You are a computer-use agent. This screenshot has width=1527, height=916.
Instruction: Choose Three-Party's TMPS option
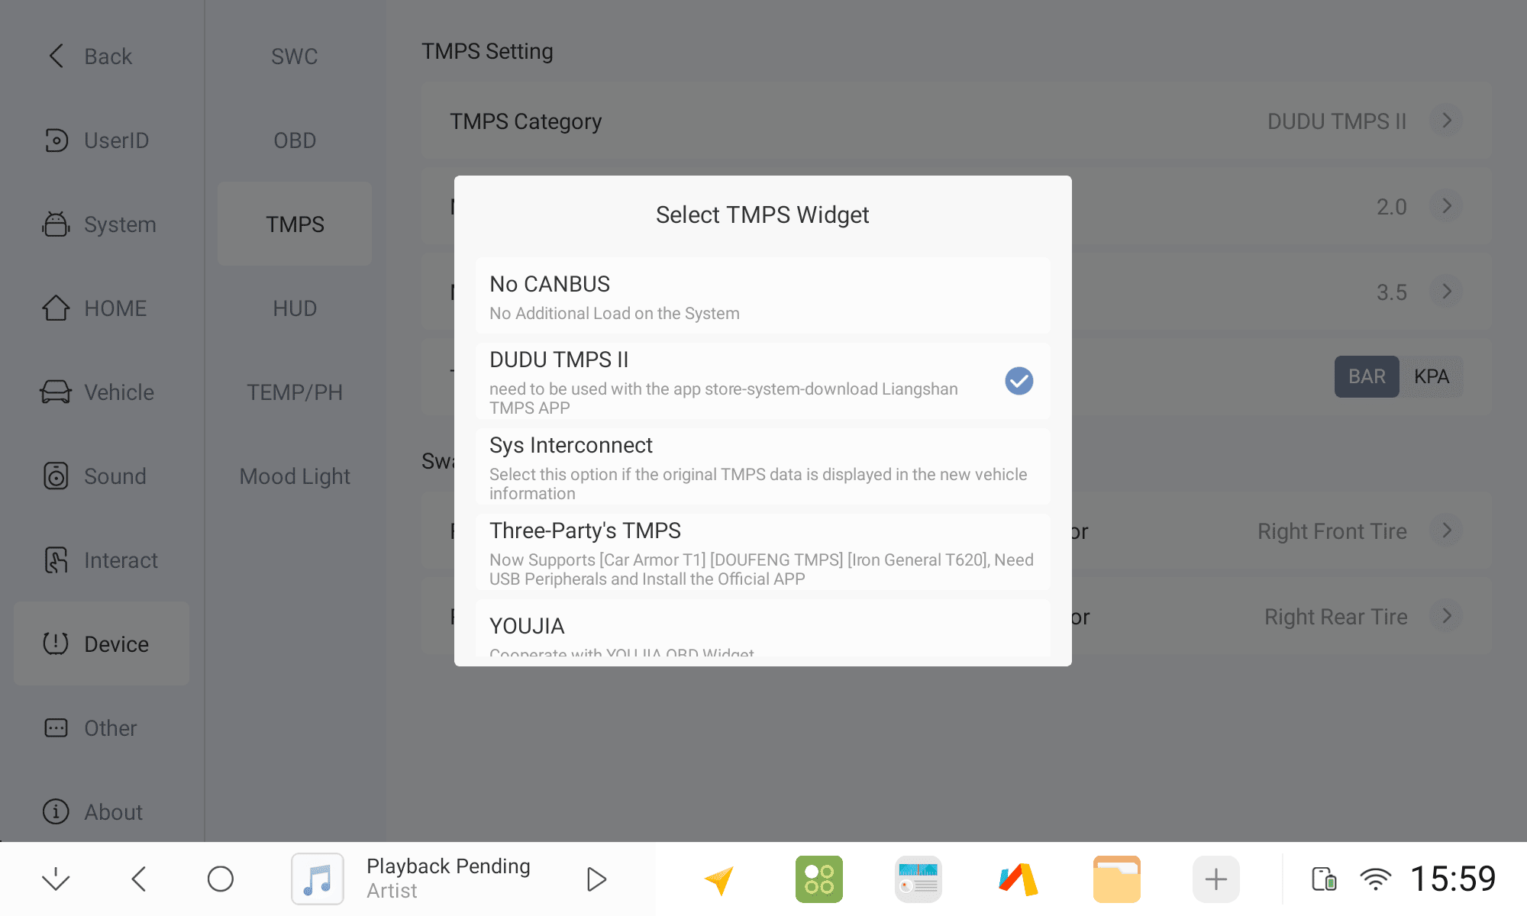(x=763, y=552)
